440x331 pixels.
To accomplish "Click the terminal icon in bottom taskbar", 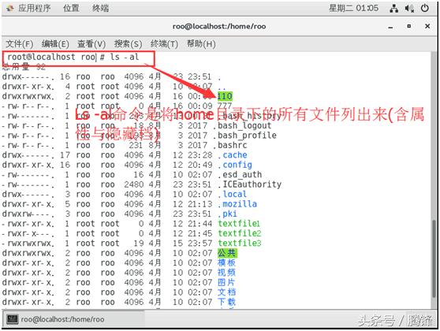I will pyautogui.click(x=13, y=319).
